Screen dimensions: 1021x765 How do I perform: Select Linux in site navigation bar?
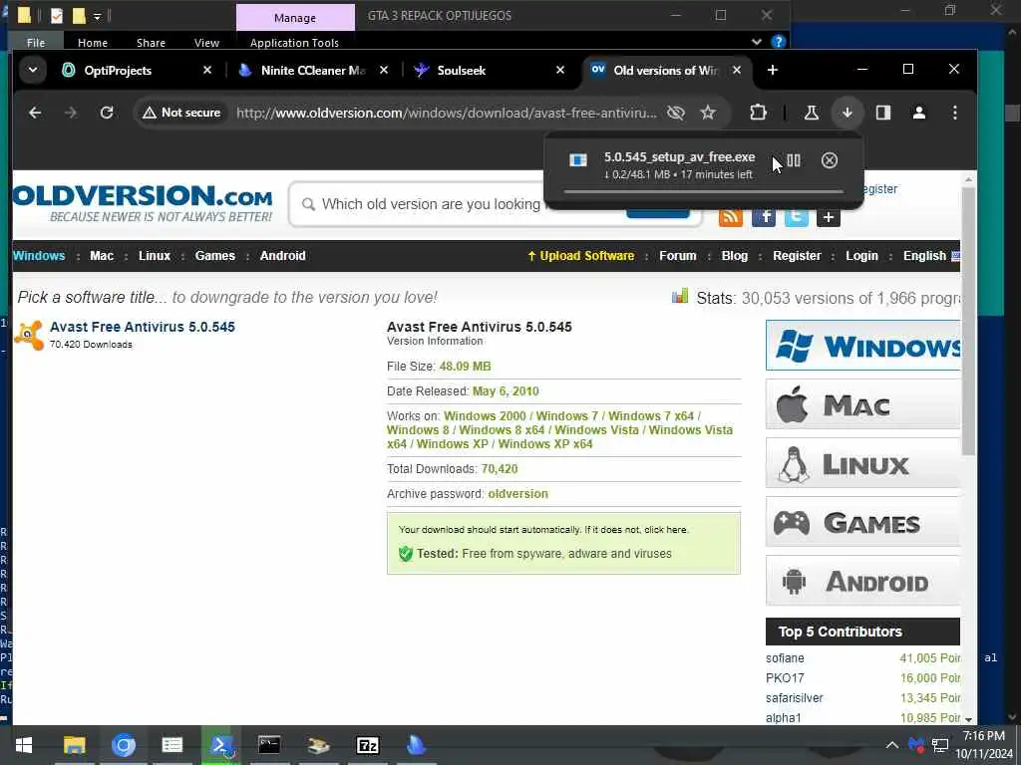[x=155, y=256]
